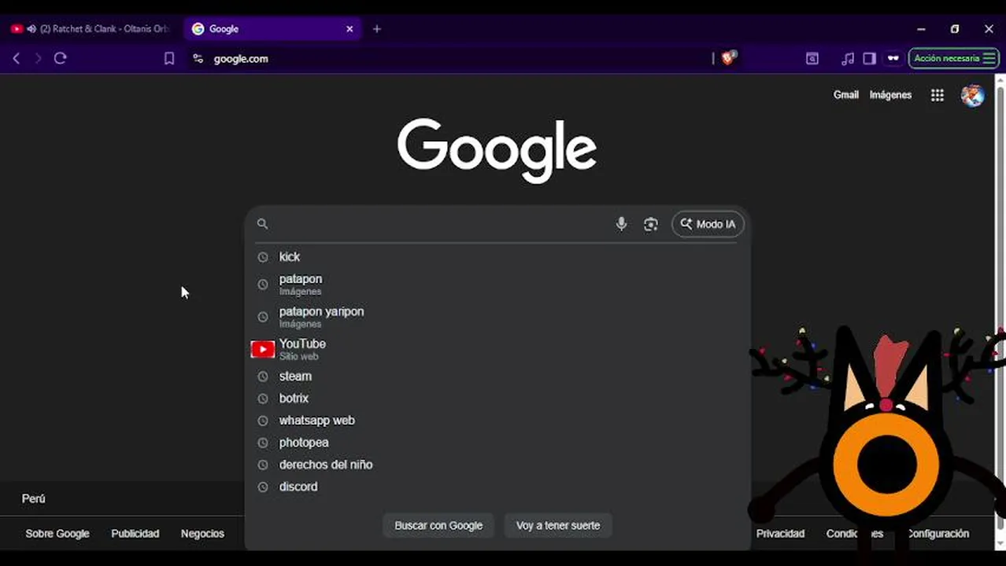Open the Brave Shields lion icon

[728, 57]
